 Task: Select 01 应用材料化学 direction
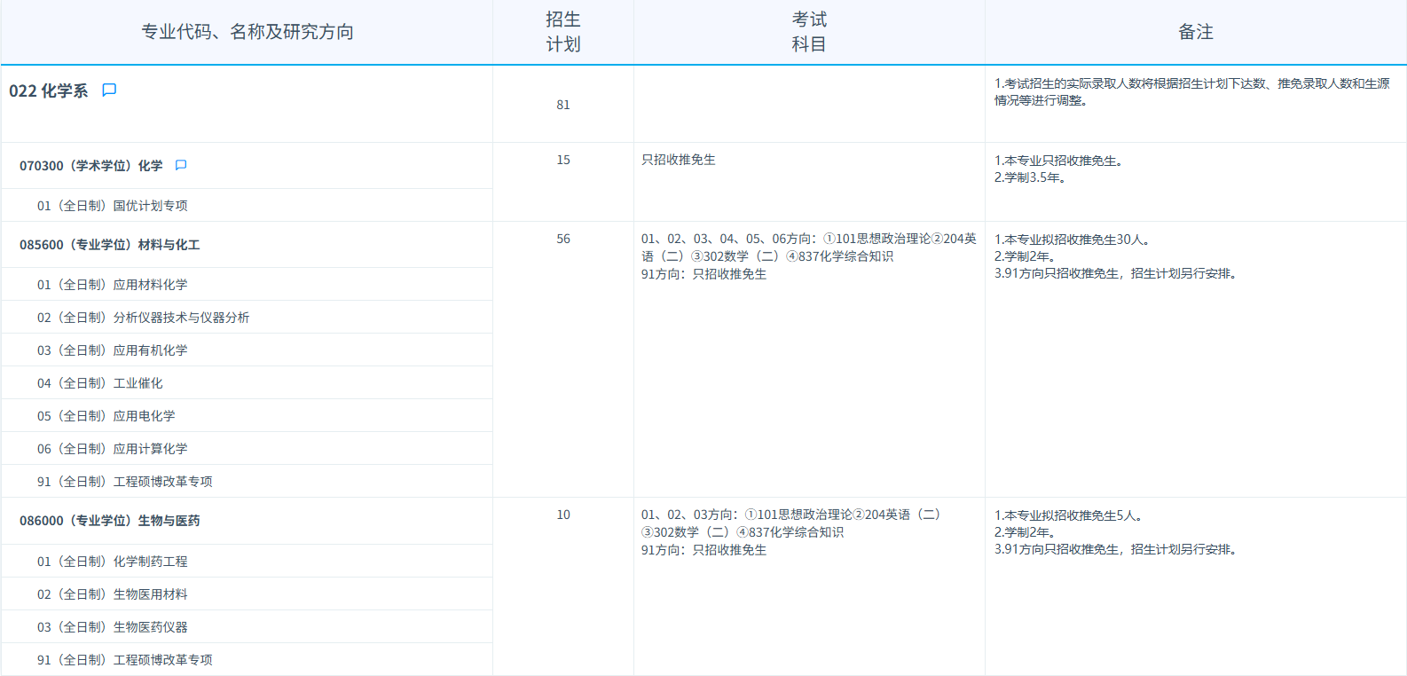pyautogui.click(x=112, y=285)
